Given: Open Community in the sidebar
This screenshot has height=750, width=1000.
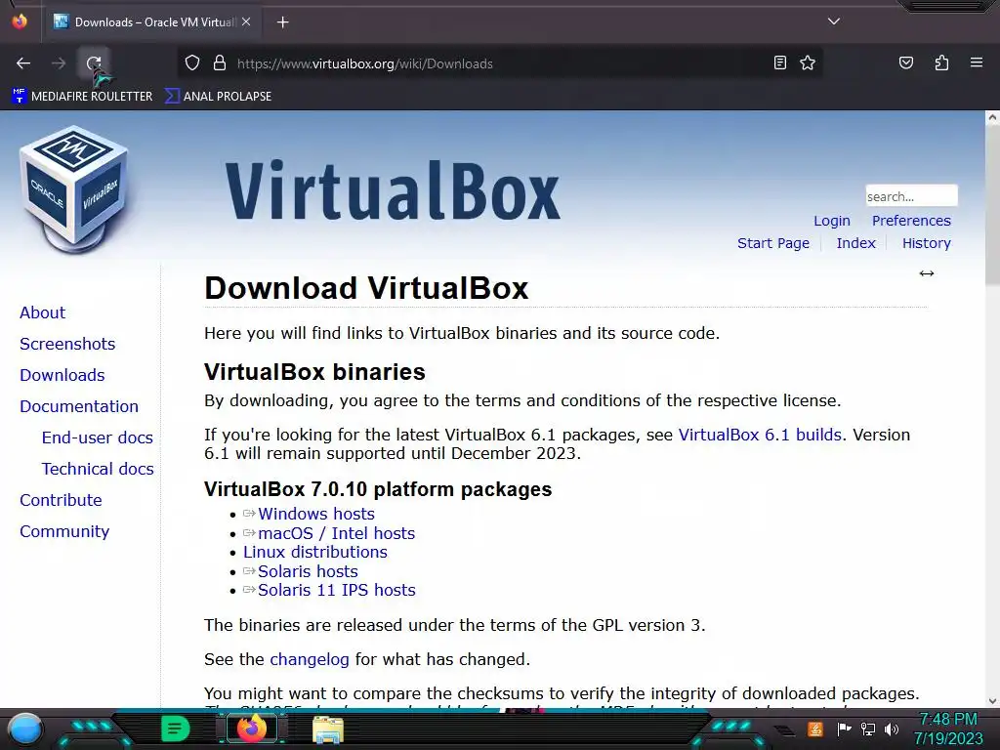Looking at the screenshot, I should pos(64,531).
